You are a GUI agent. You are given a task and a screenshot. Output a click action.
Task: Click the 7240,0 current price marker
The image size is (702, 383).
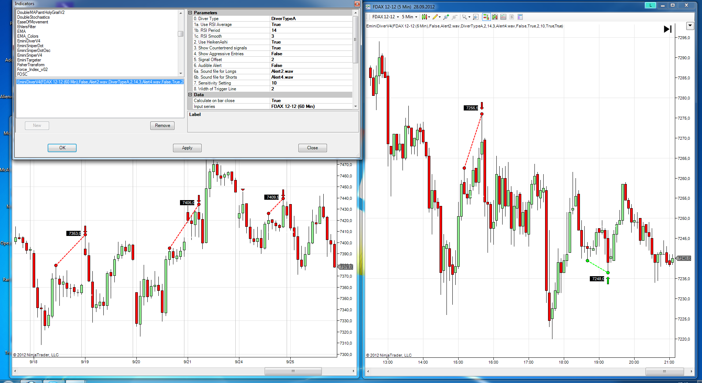pos(683,258)
